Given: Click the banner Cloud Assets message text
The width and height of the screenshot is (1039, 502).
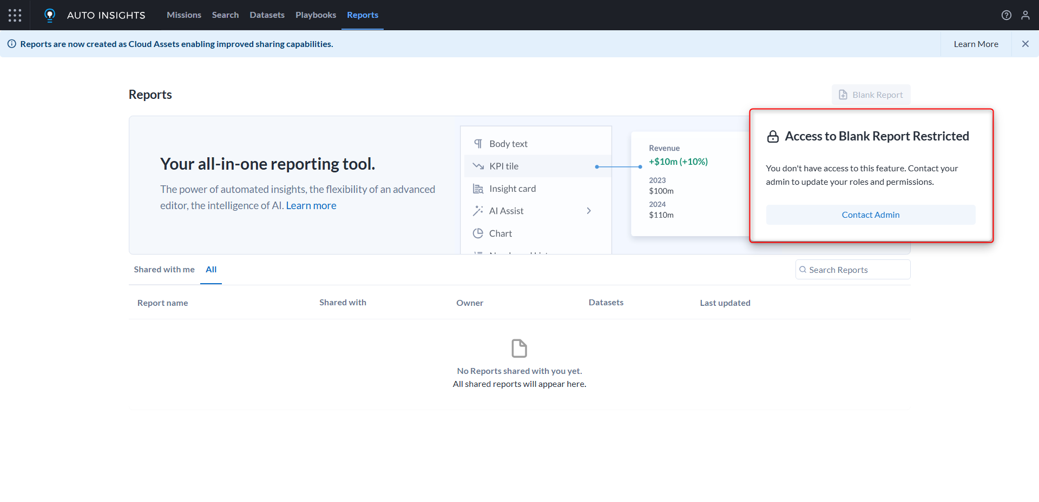Looking at the screenshot, I should tap(176, 44).
